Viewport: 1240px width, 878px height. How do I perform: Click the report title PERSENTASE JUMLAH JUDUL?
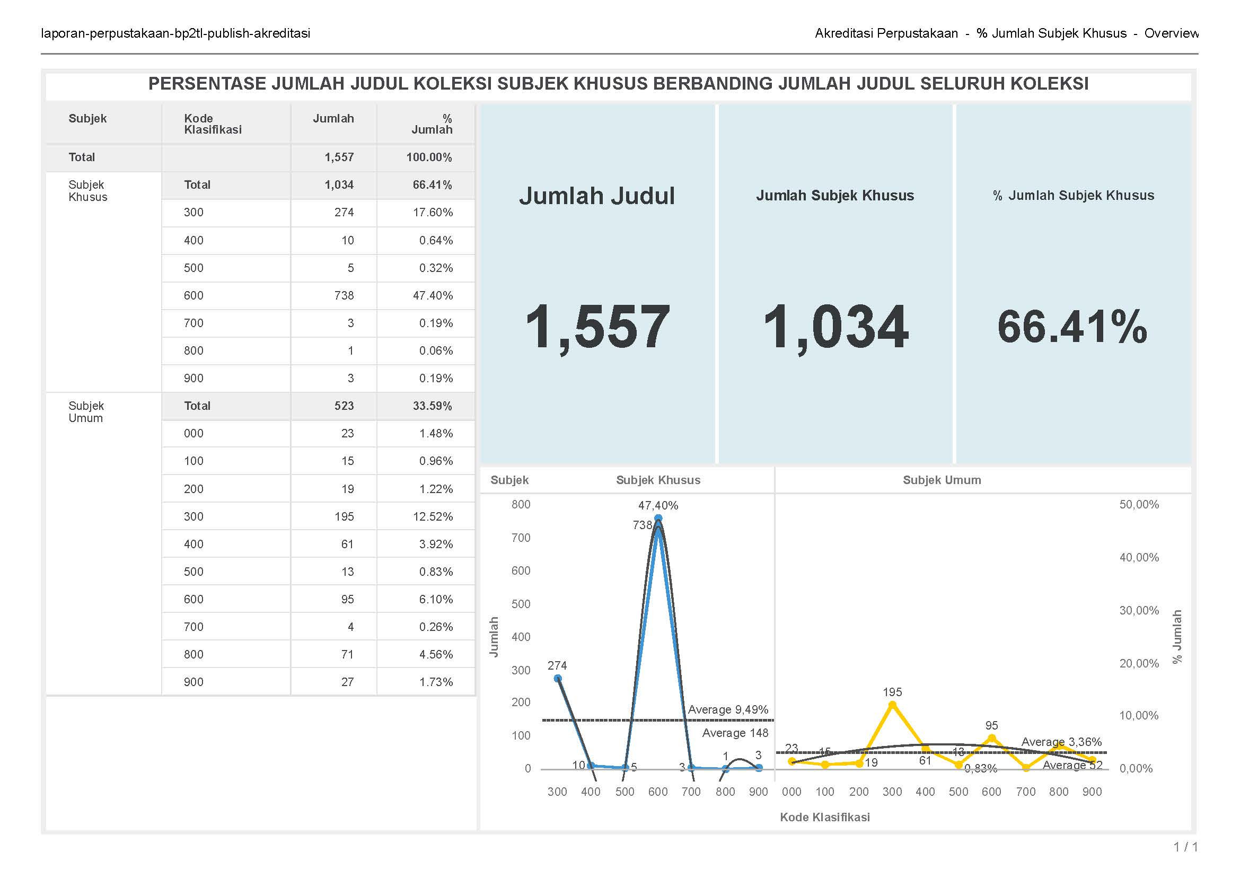point(613,83)
